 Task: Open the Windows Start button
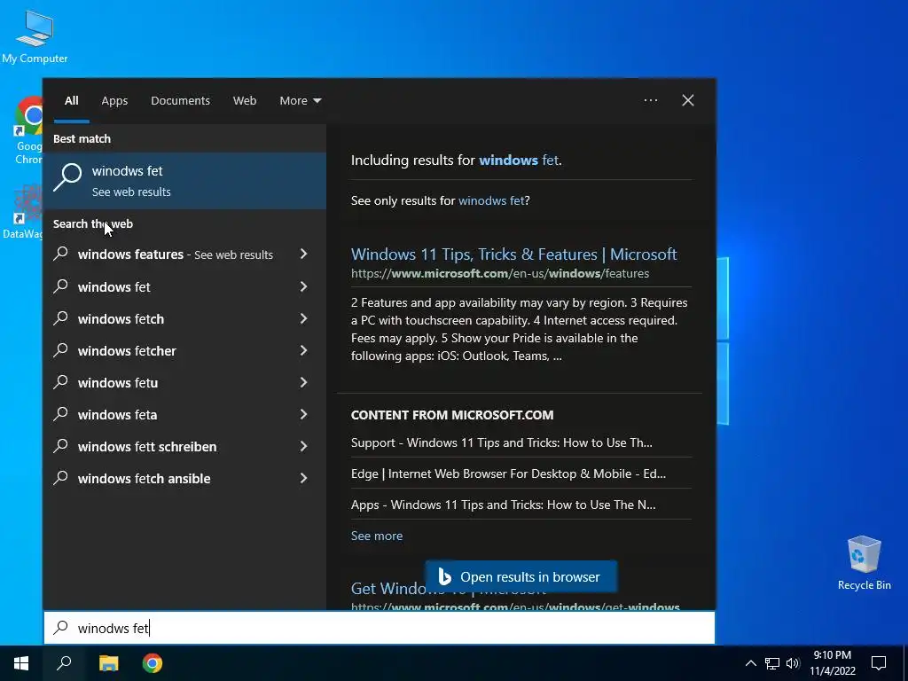pos(21,663)
